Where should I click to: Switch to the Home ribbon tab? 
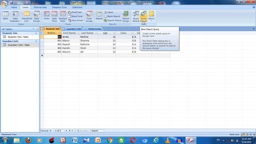pos(14,7)
